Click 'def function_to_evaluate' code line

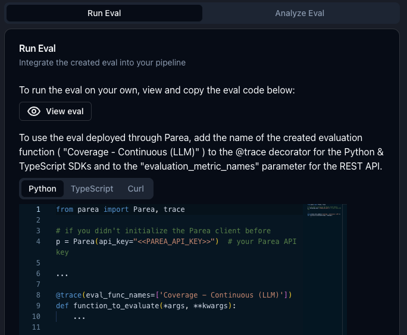click(x=146, y=306)
